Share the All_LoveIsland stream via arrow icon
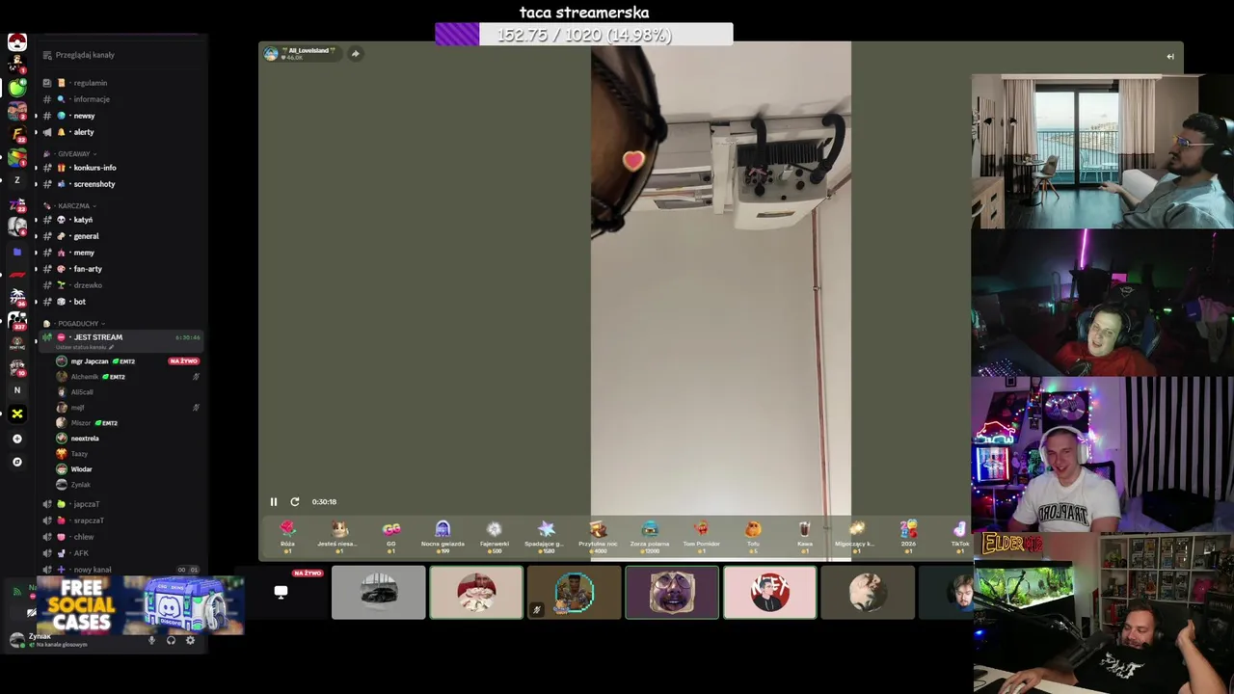This screenshot has width=1234, height=694. (x=355, y=54)
